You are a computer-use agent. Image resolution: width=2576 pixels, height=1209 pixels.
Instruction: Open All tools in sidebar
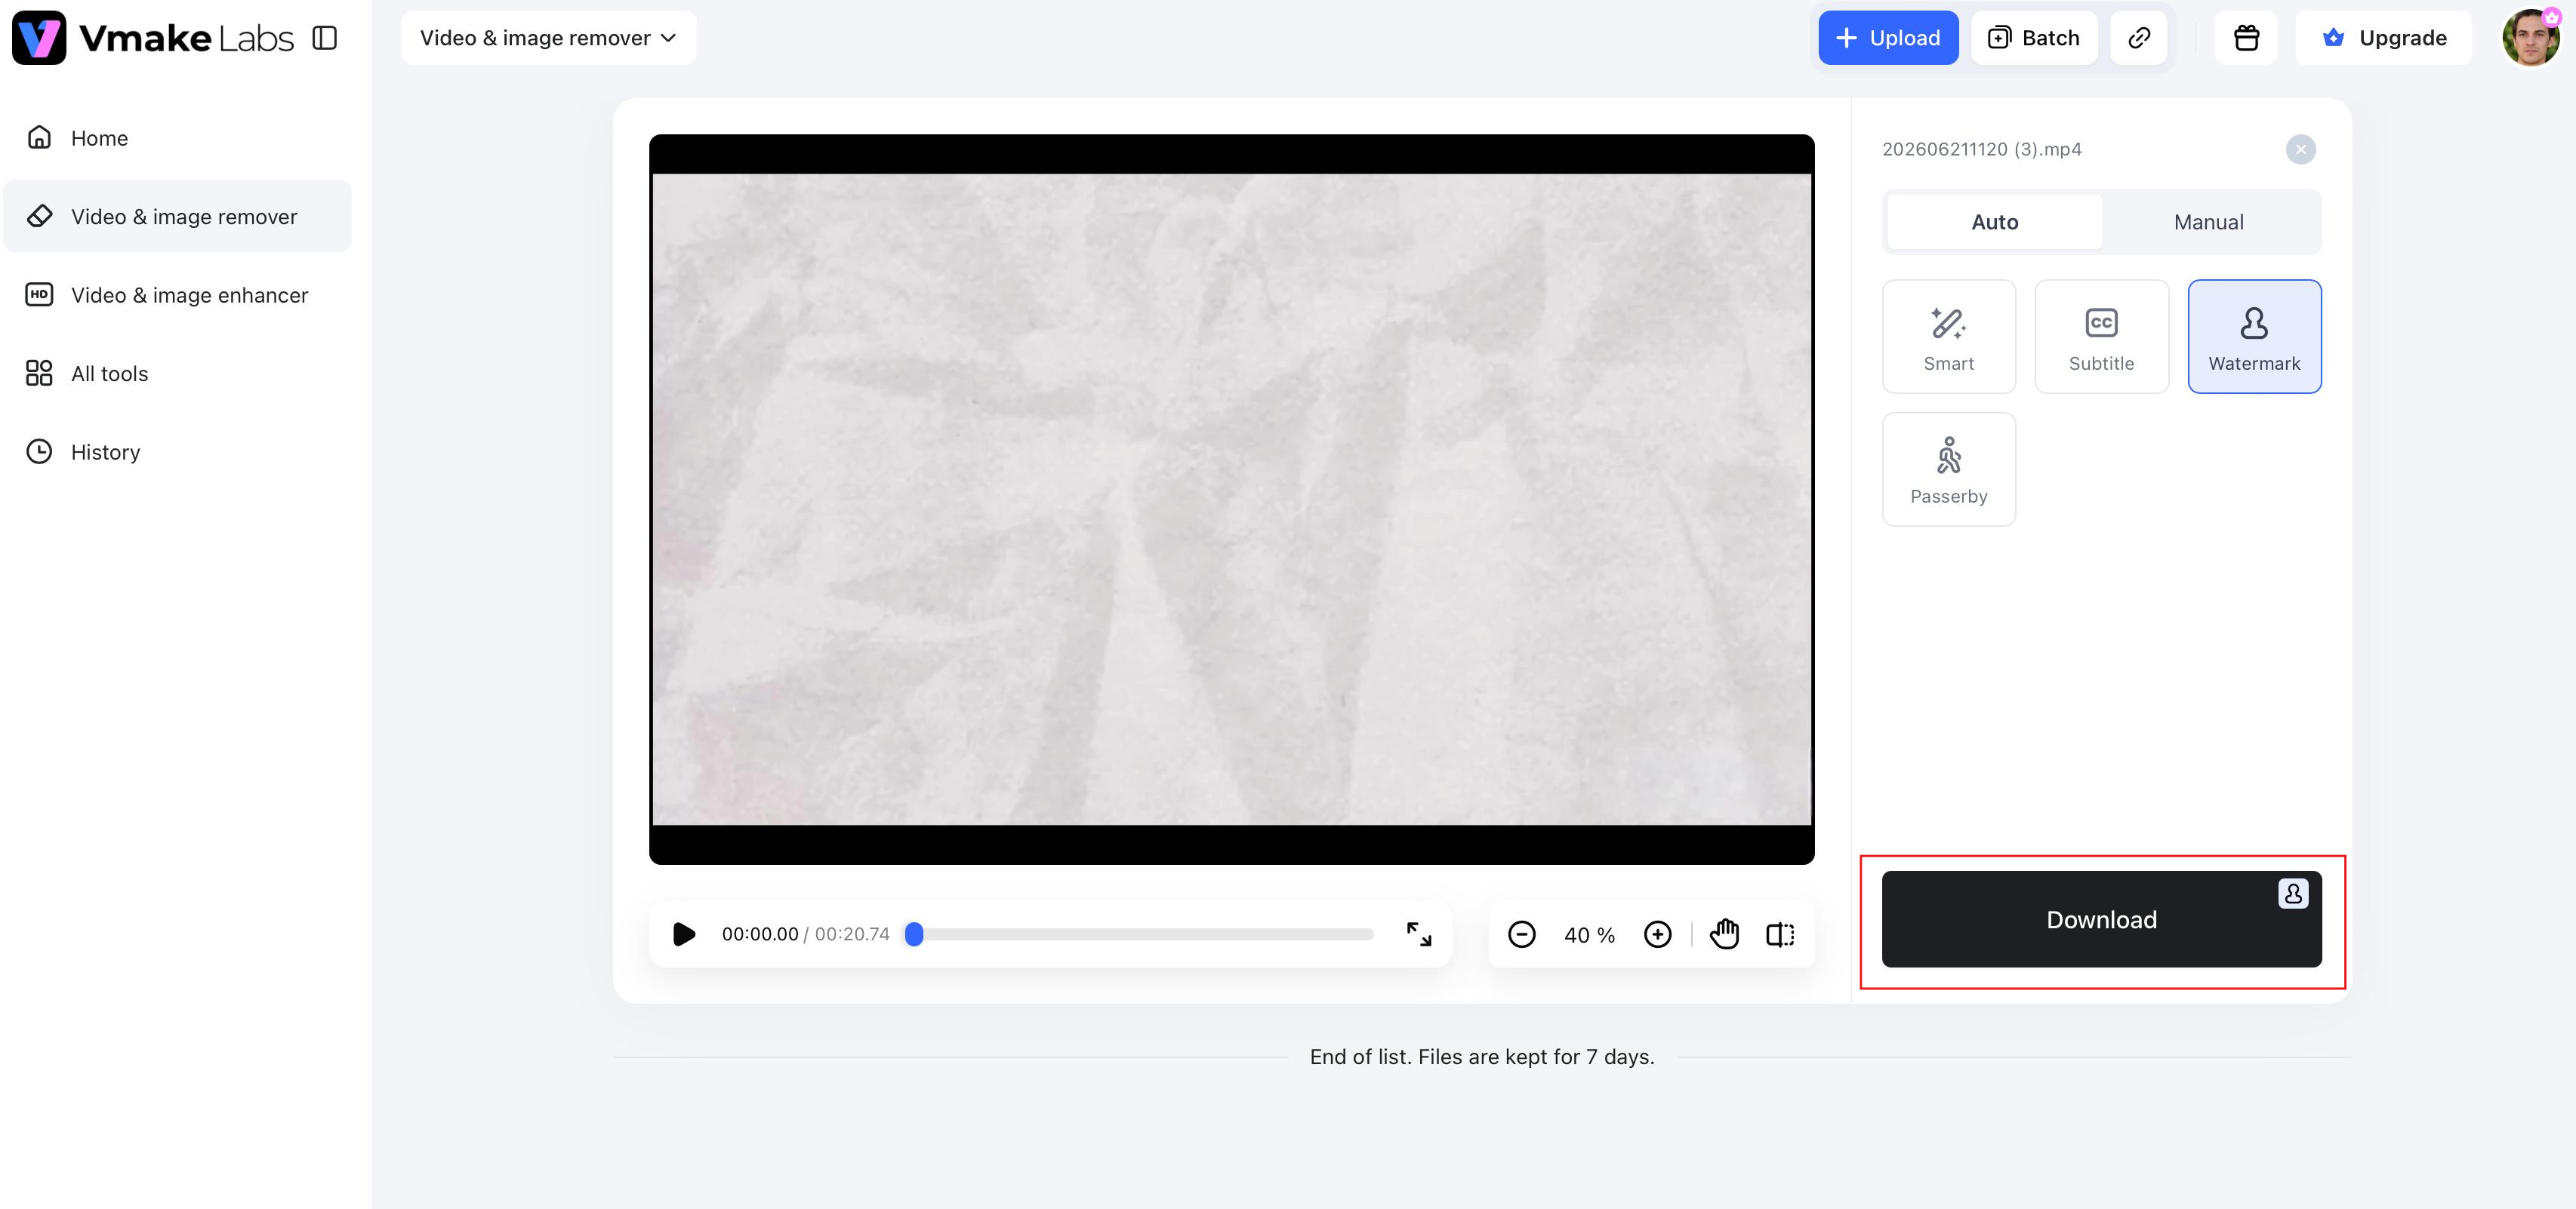(x=178, y=373)
